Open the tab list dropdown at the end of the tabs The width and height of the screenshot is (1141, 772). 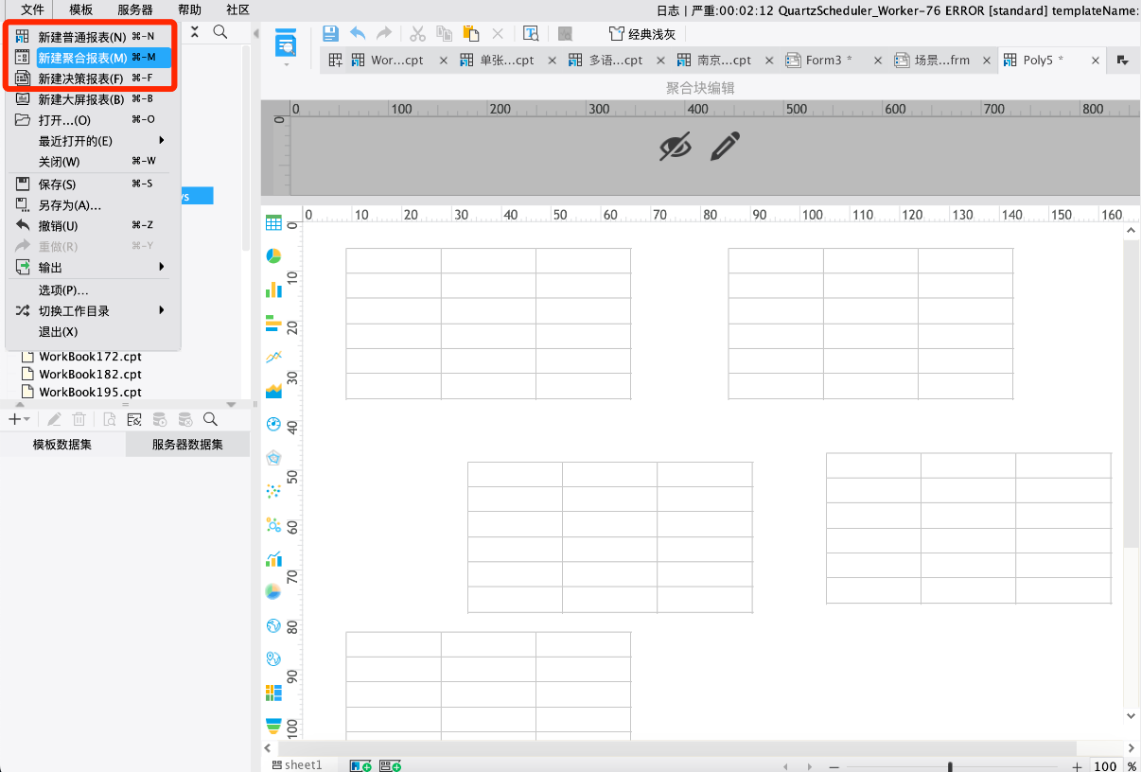click(x=1123, y=60)
